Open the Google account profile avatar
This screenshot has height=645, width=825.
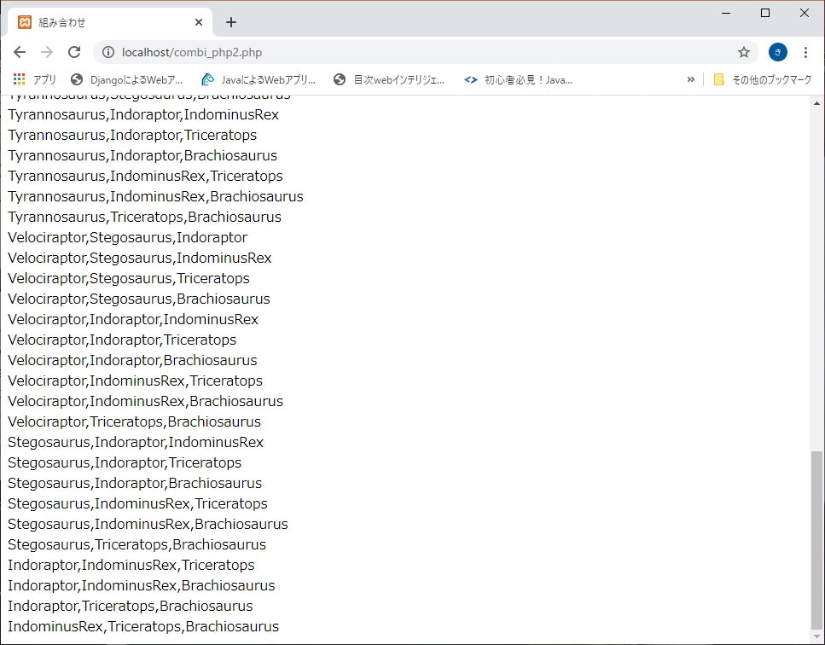(x=777, y=52)
